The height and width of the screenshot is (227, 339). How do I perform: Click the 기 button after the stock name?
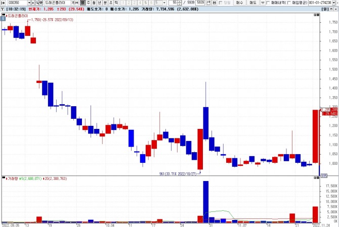[x=73, y=3]
